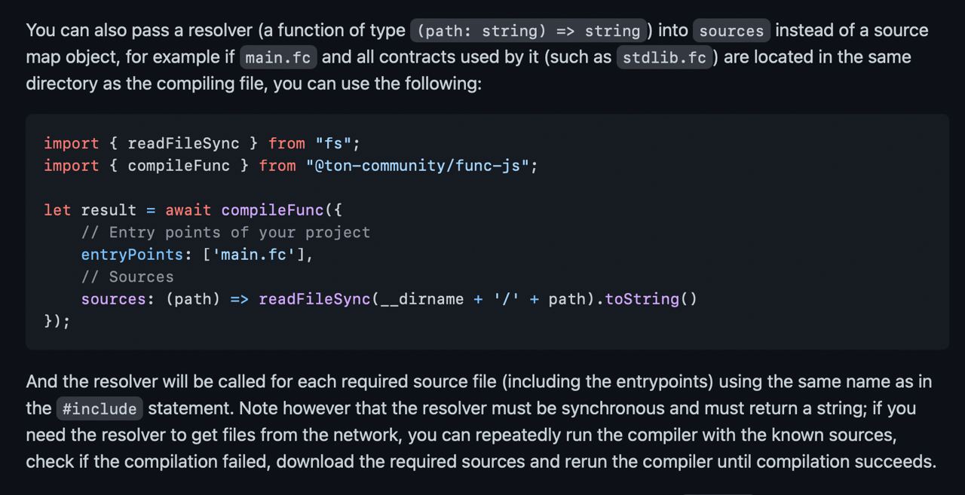Screen dimensions: 965x495
Task: Click the entryPoints property in code
Action: (x=132, y=255)
